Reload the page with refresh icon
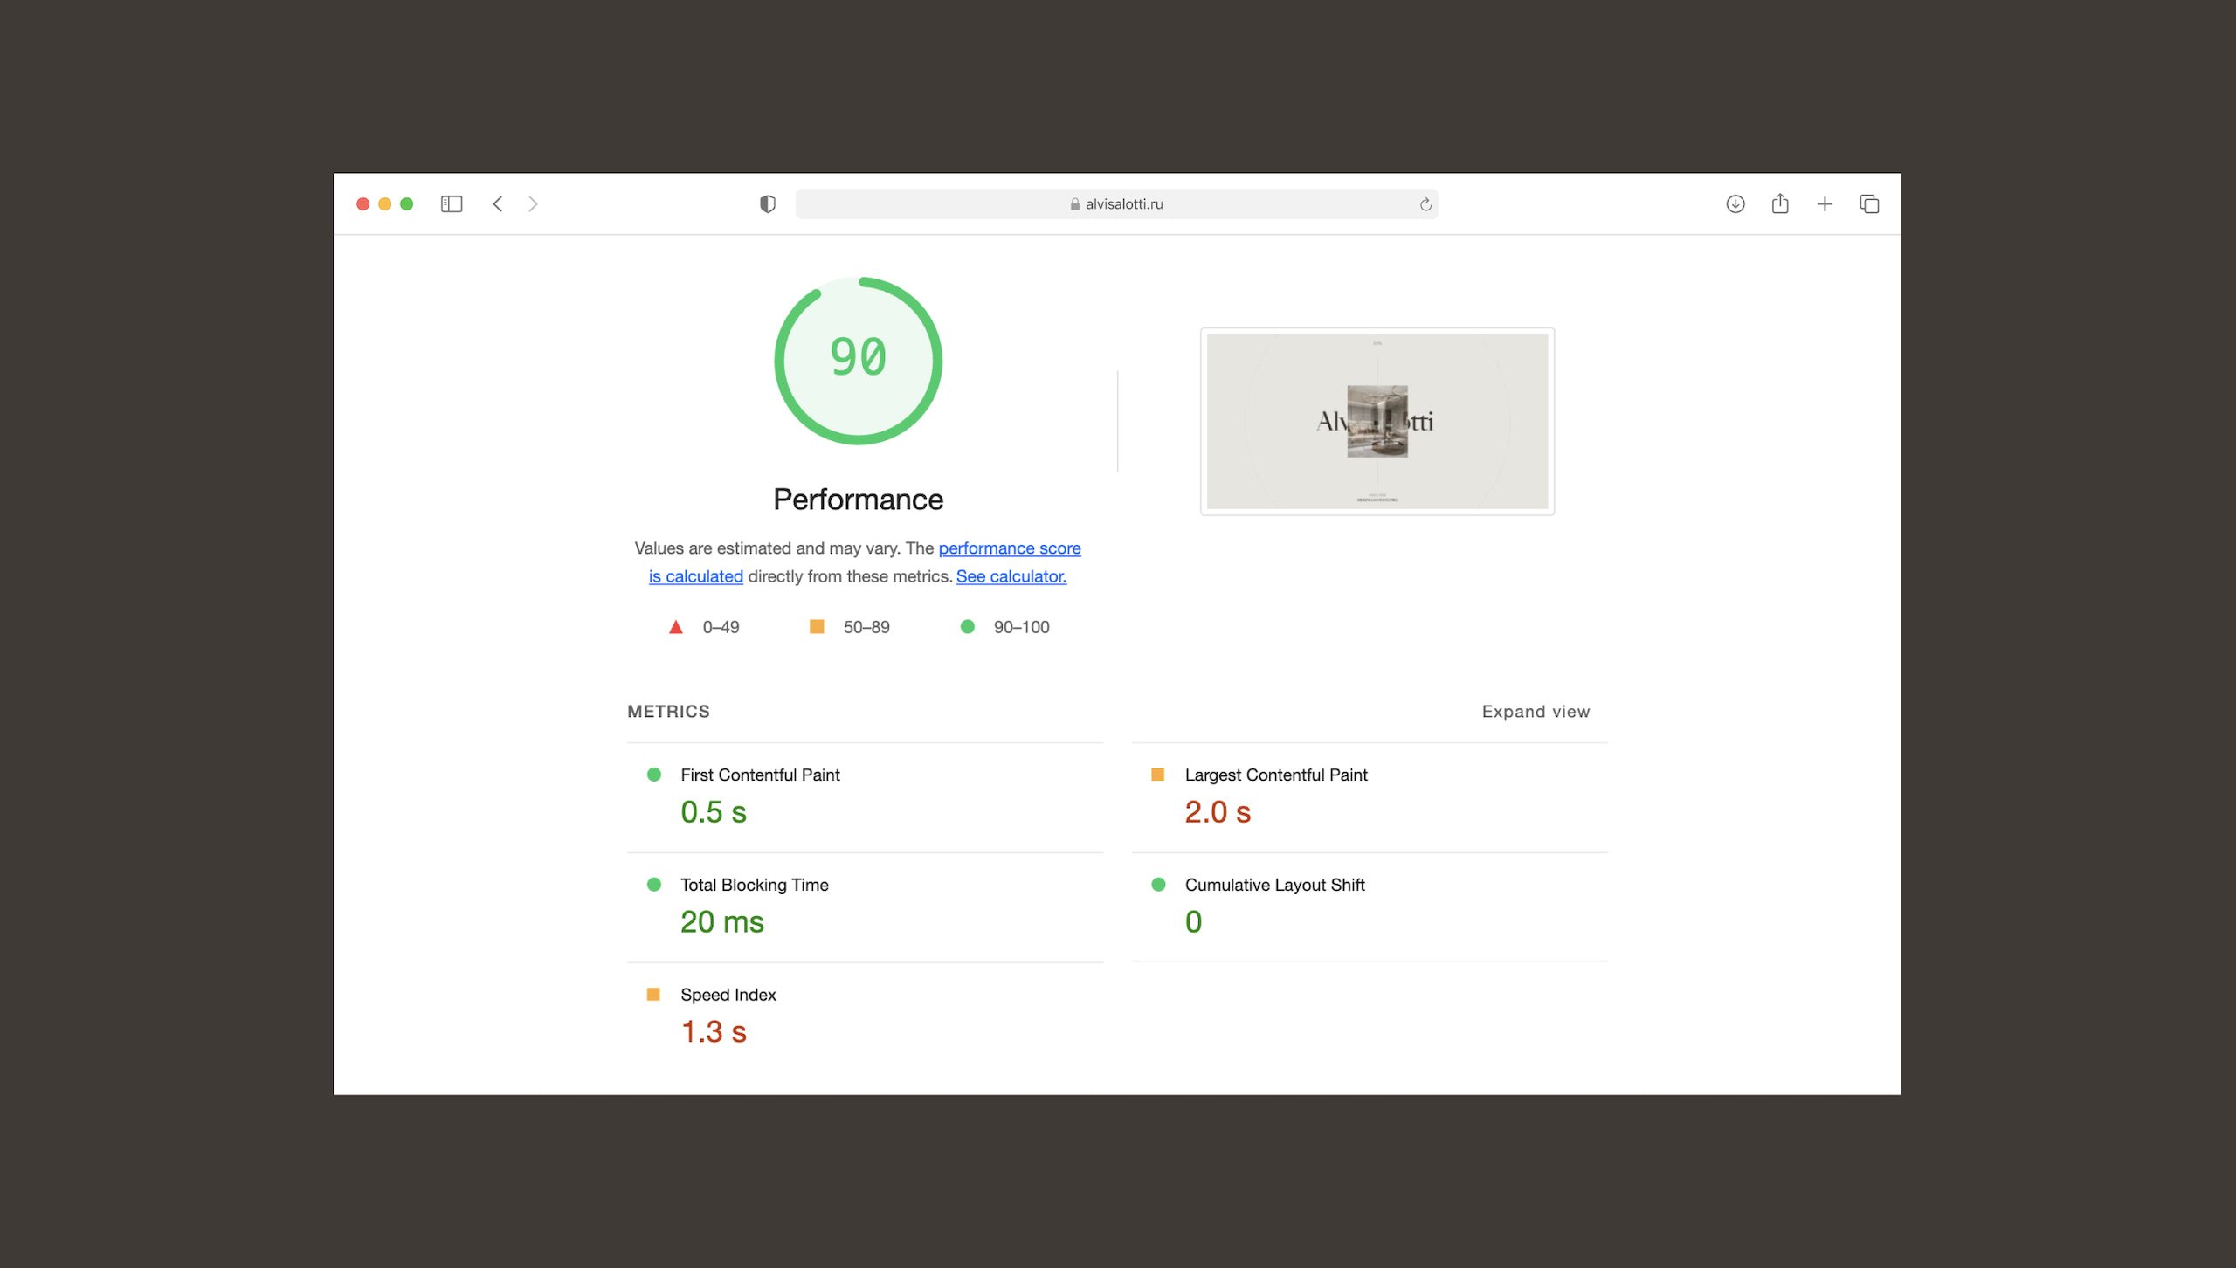This screenshot has height=1268, width=2236. 1425,204
